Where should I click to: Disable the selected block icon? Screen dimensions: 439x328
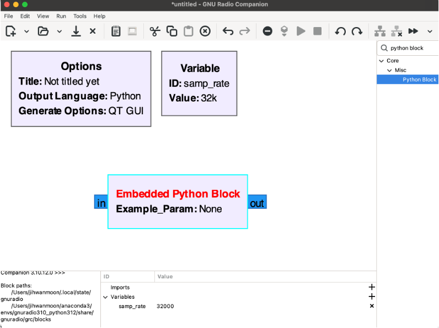pos(397,31)
